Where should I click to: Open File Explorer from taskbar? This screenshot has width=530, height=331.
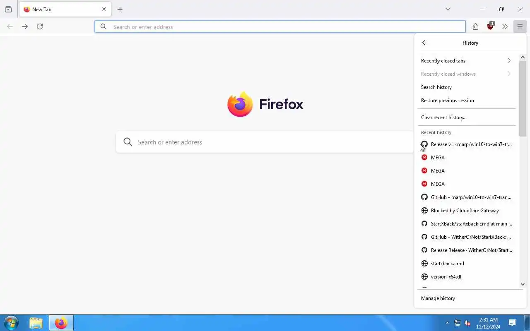tap(36, 323)
